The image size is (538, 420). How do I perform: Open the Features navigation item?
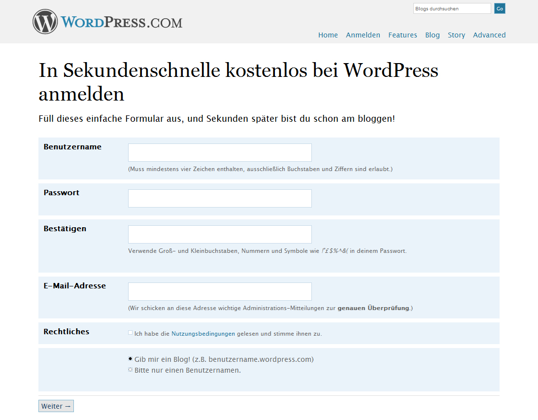pyautogui.click(x=403, y=35)
